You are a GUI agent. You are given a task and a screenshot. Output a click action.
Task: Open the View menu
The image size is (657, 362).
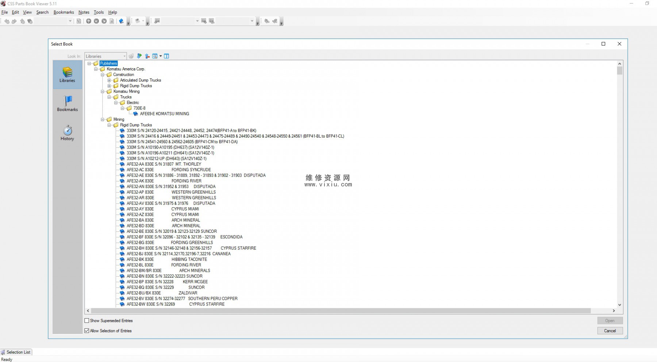coord(27,12)
